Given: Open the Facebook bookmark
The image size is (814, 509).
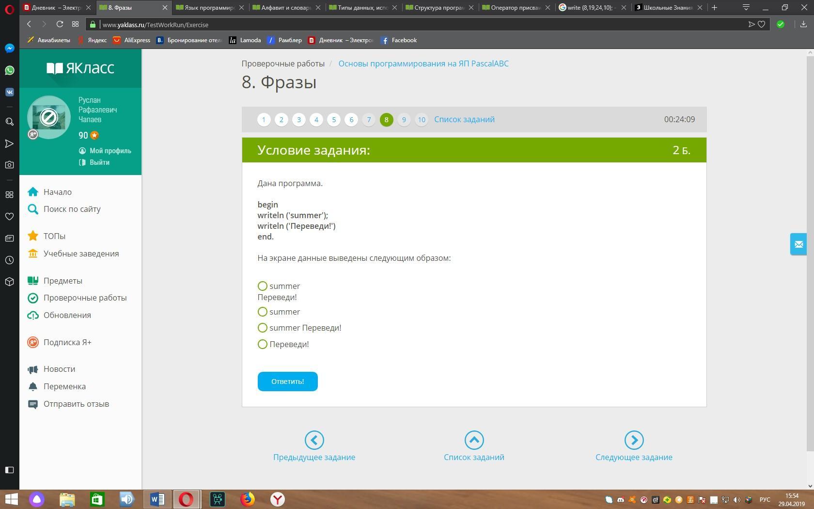Looking at the screenshot, I should click(x=399, y=40).
